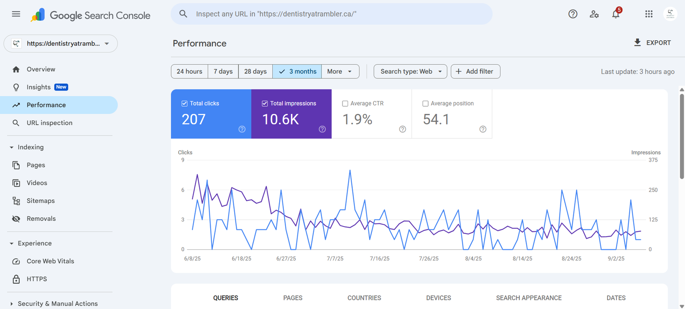
Task: Enable the Average CTR checkbox
Action: (345, 104)
